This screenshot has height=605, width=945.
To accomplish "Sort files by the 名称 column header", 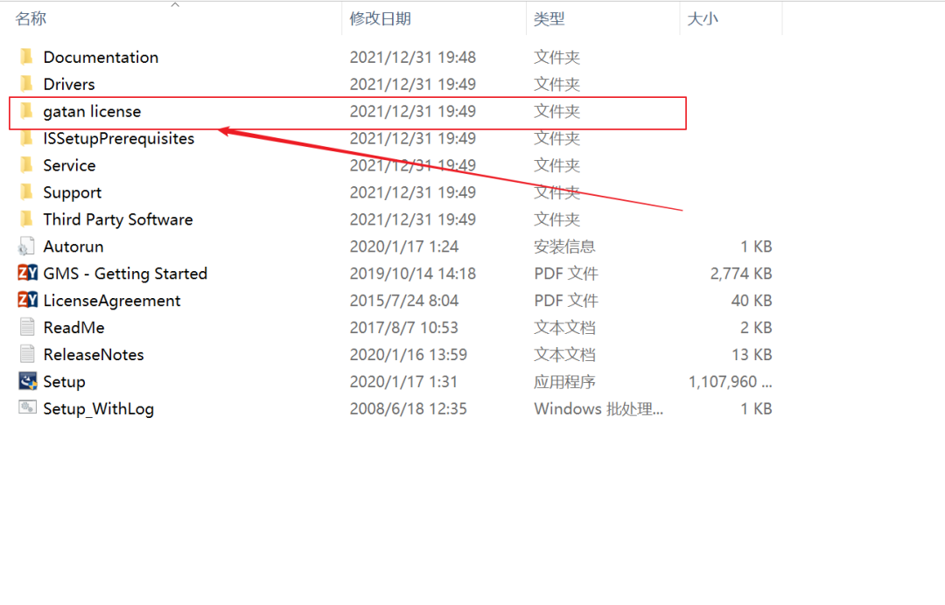I will tap(31, 18).
